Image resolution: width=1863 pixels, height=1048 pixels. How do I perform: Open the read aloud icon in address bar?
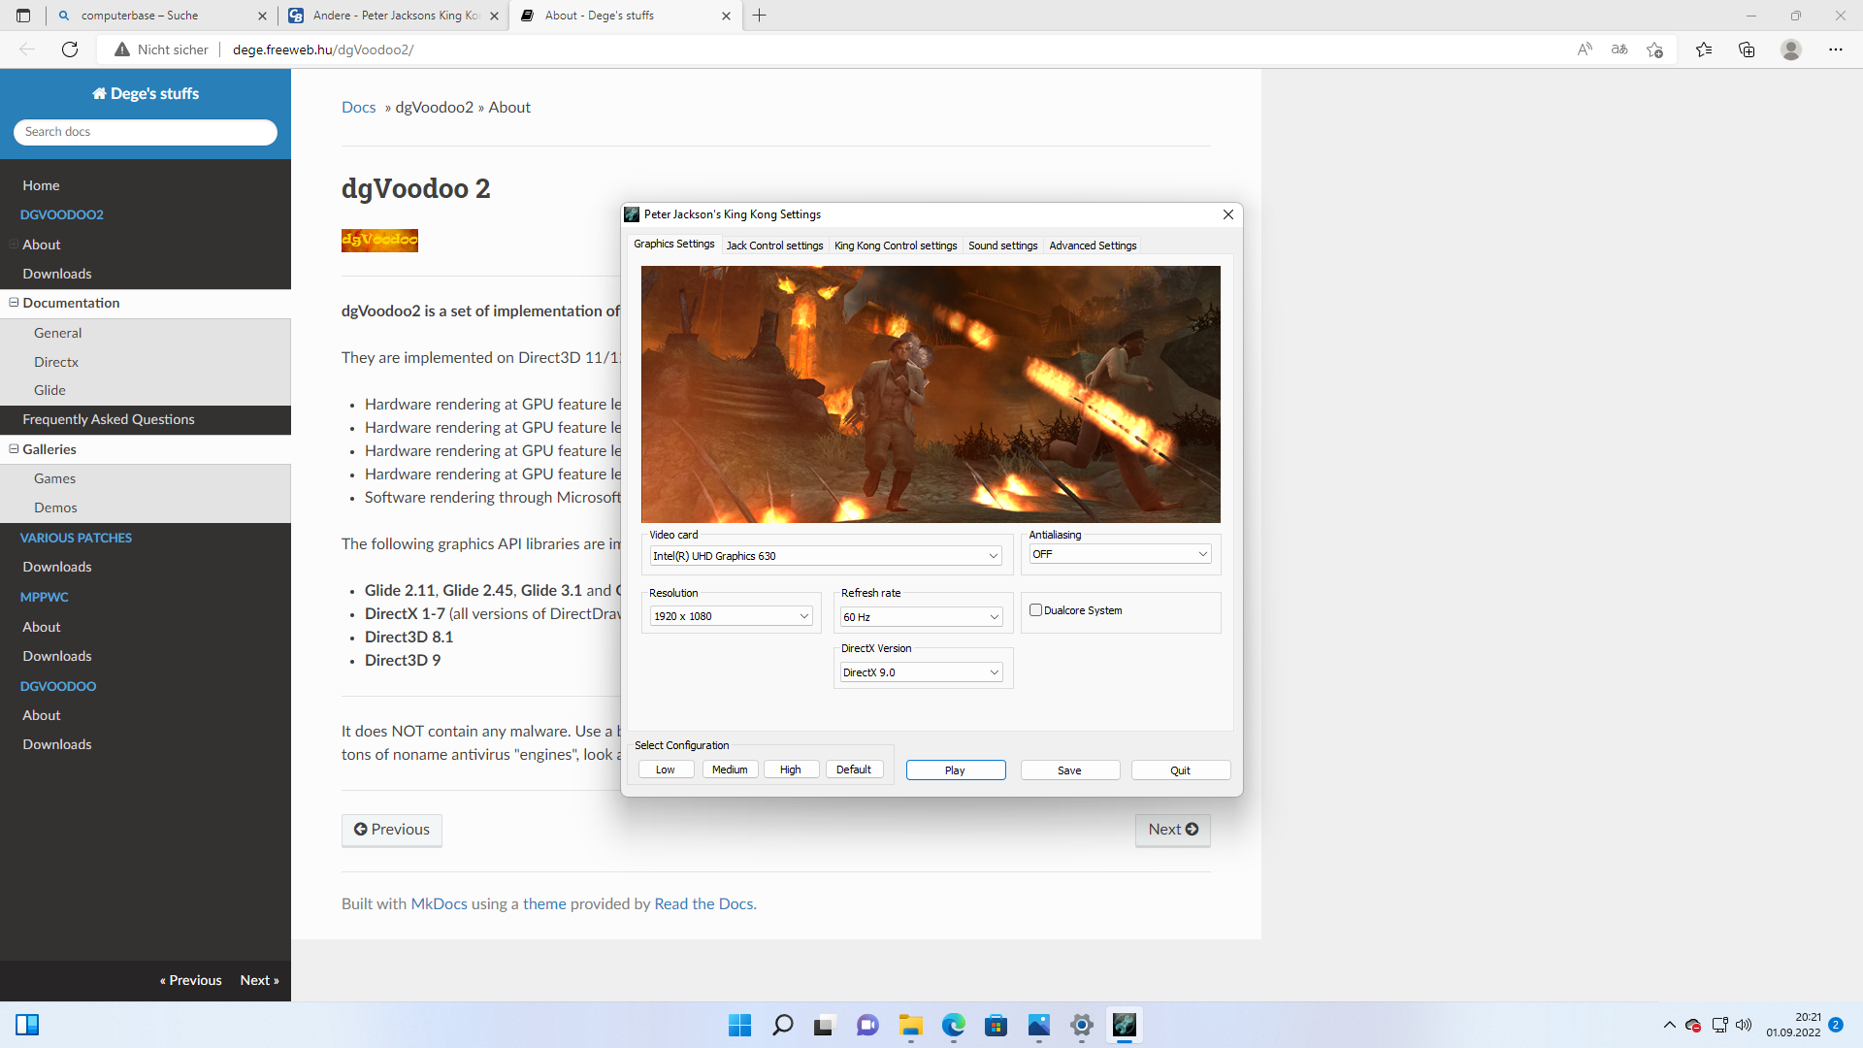point(1585,49)
